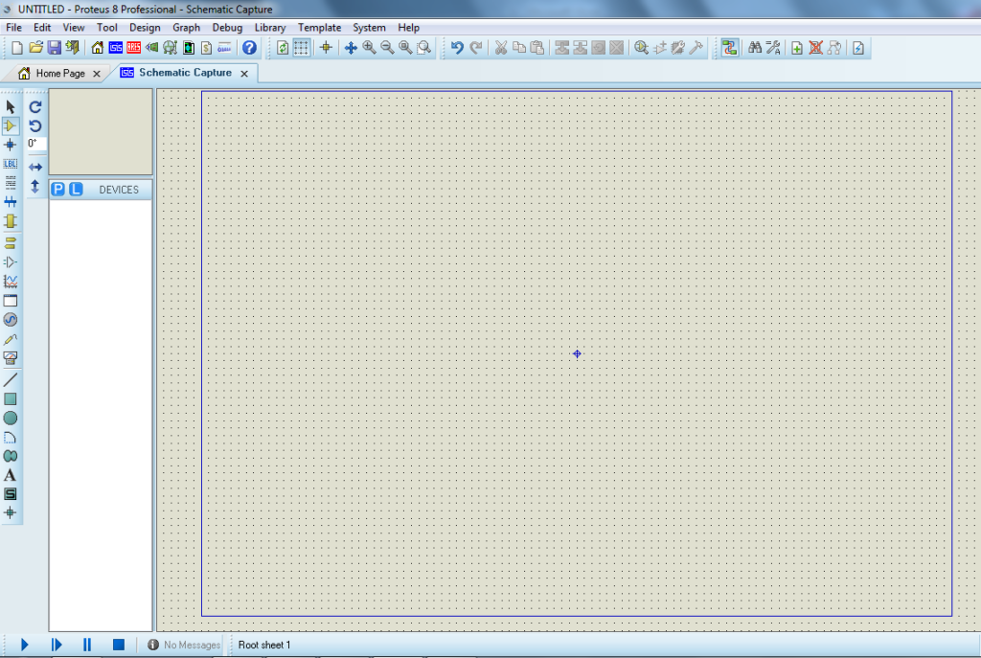Click the X-mirror horizontal flip icon
Image resolution: width=981 pixels, height=658 pixels.
coord(35,167)
